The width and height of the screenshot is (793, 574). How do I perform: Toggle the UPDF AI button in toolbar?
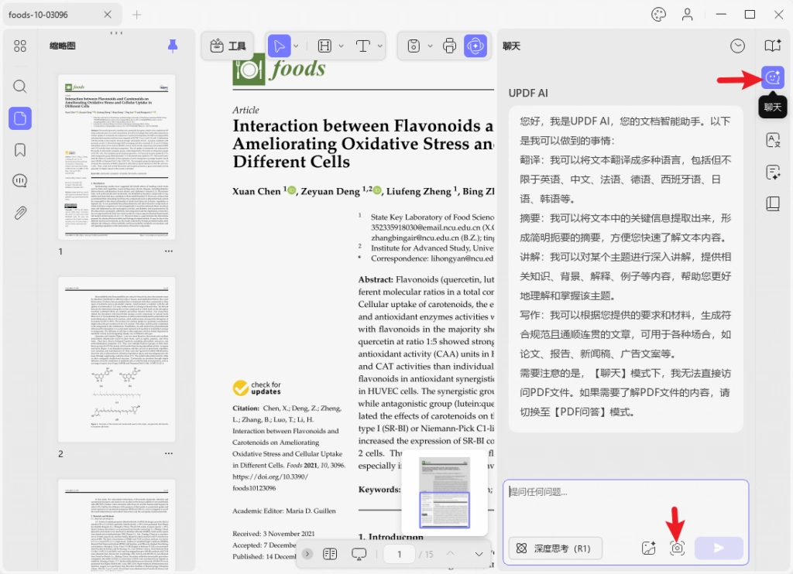475,46
